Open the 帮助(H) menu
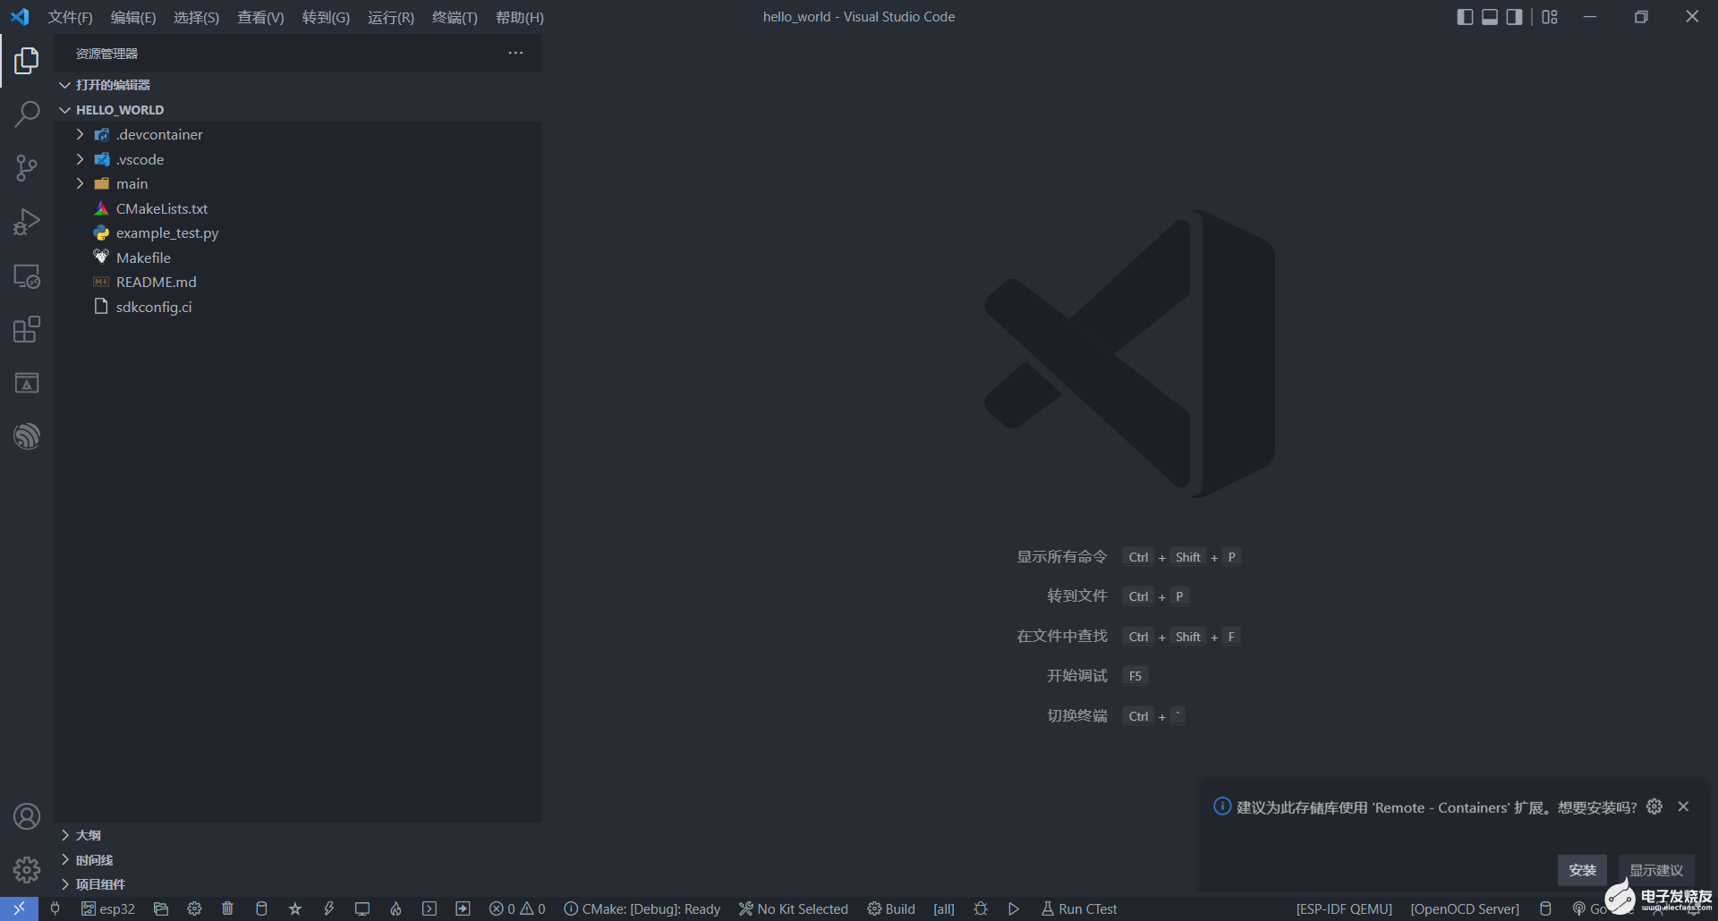This screenshot has height=921, width=1718. tap(520, 17)
